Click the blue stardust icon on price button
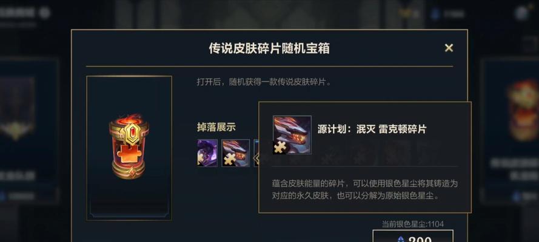The width and height of the screenshot is (539, 242). (x=401, y=239)
